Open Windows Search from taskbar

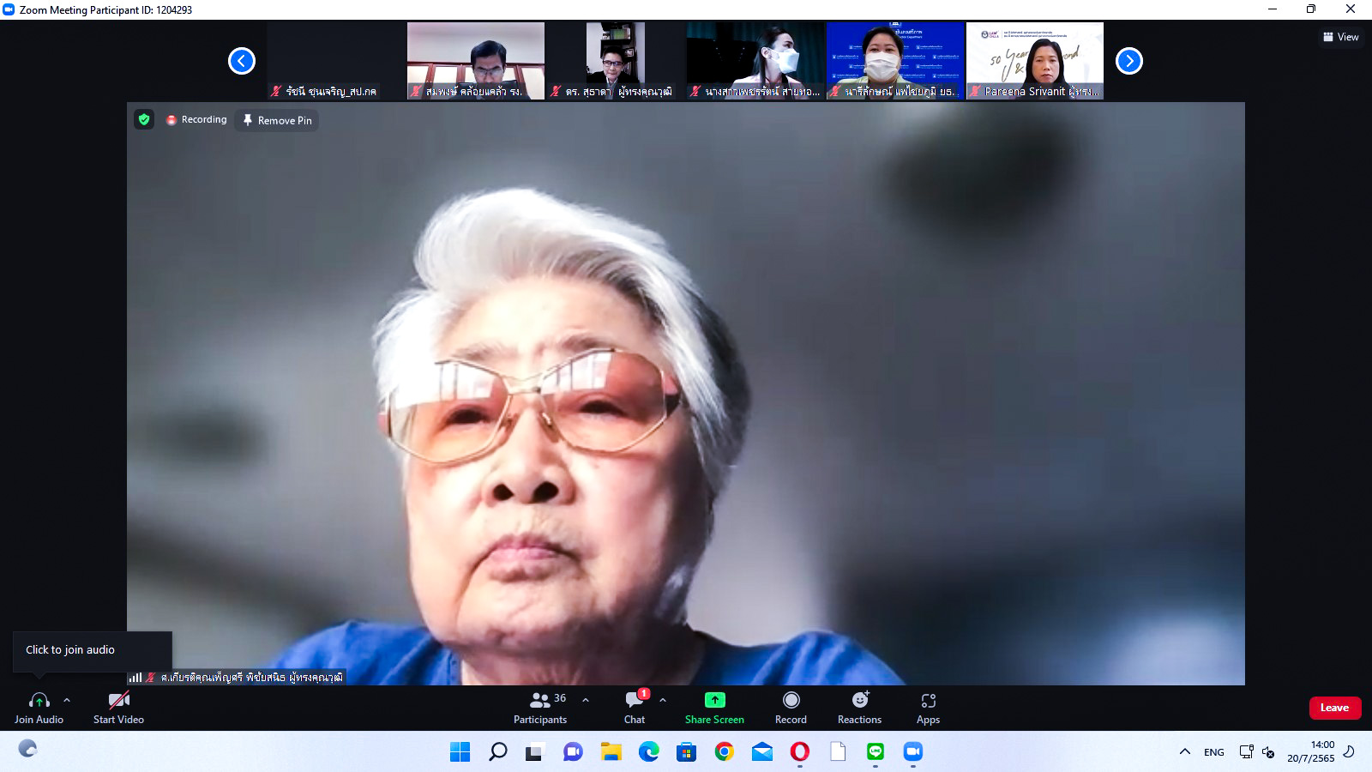point(497,752)
